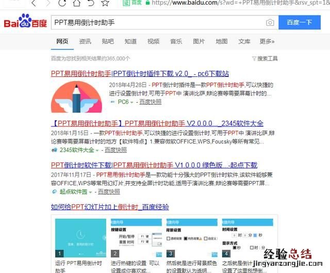Open the 起点下载 V1.0.0.0 绿色版 result

click(x=154, y=165)
